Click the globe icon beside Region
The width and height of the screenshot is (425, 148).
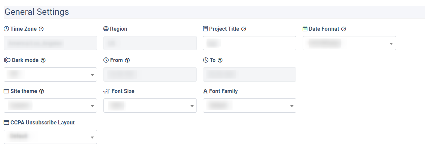pos(106,29)
